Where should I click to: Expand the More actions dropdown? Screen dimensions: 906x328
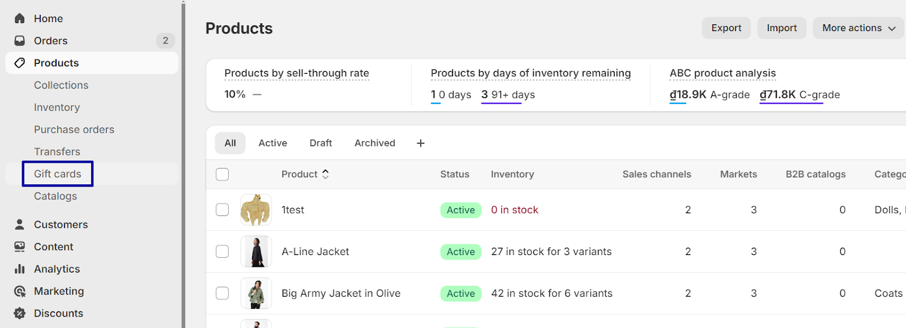click(859, 28)
